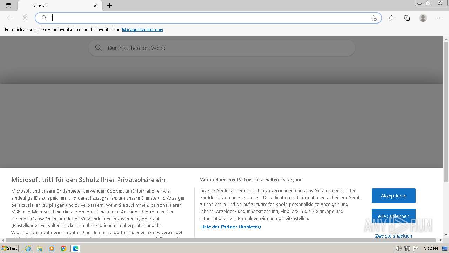The height and width of the screenshot is (253, 449).
Task: Restore down the browser window
Action: [428, 3]
